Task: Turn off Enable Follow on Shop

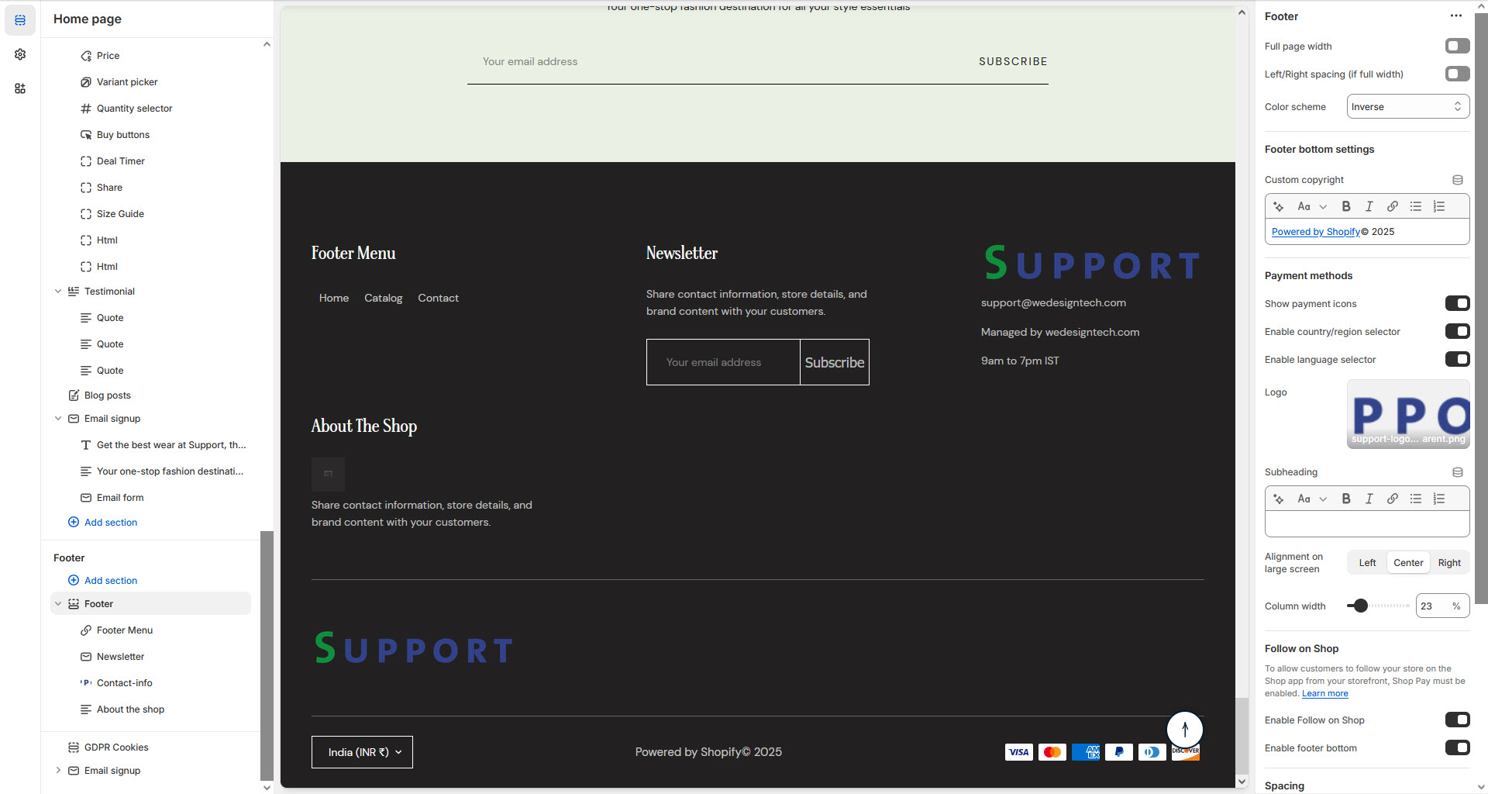Action: point(1457,720)
